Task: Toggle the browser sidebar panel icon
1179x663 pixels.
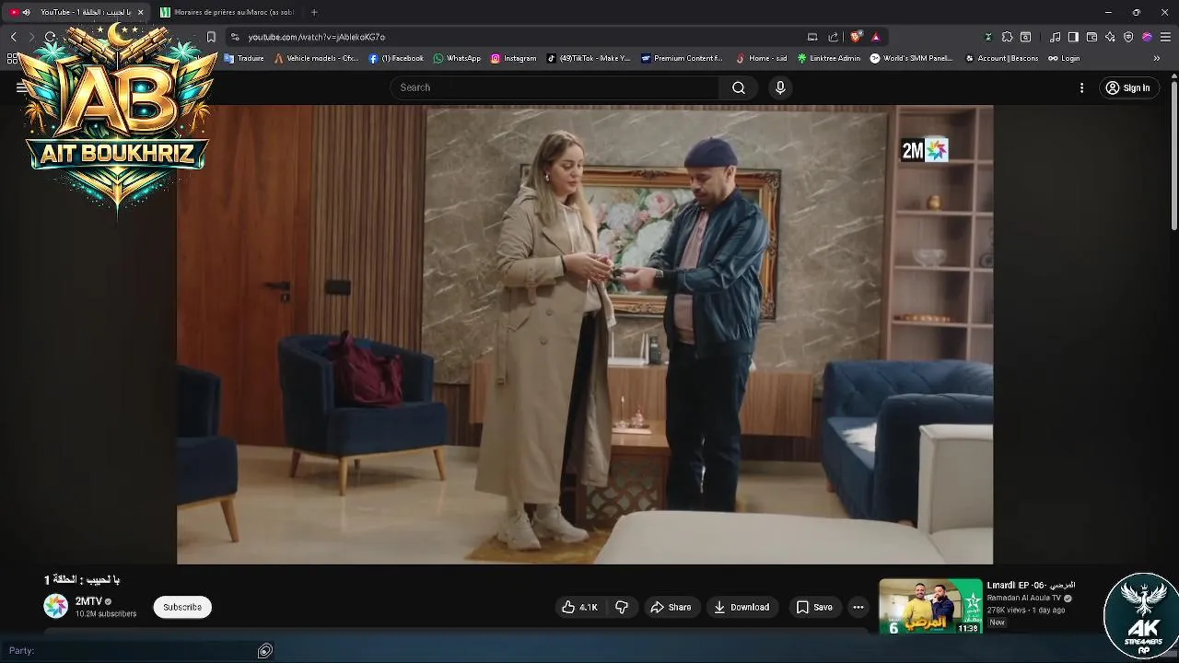Action: click(1073, 37)
